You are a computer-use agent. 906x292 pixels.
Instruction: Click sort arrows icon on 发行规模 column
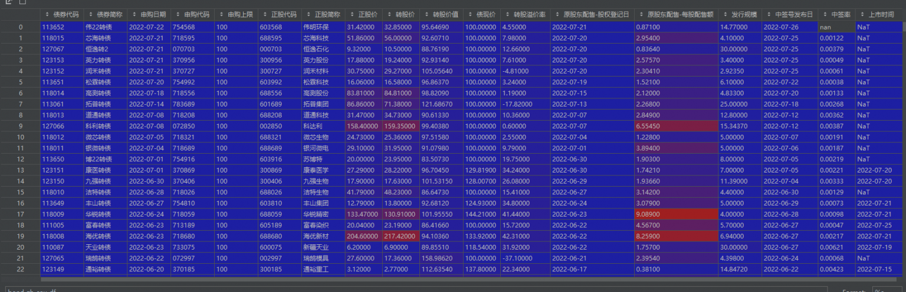pyautogui.click(x=725, y=14)
